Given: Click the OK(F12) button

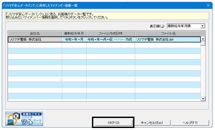Looking at the screenshot, I should pyautogui.click(x=114, y=123).
